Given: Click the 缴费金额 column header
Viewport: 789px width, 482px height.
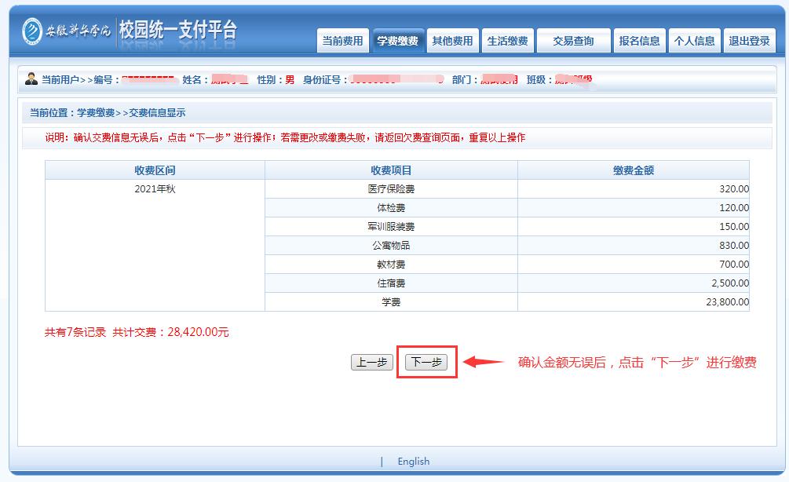Looking at the screenshot, I should (633, 170).
